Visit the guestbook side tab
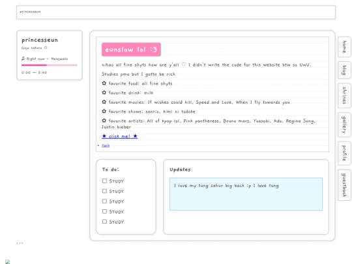 (344, 185)
